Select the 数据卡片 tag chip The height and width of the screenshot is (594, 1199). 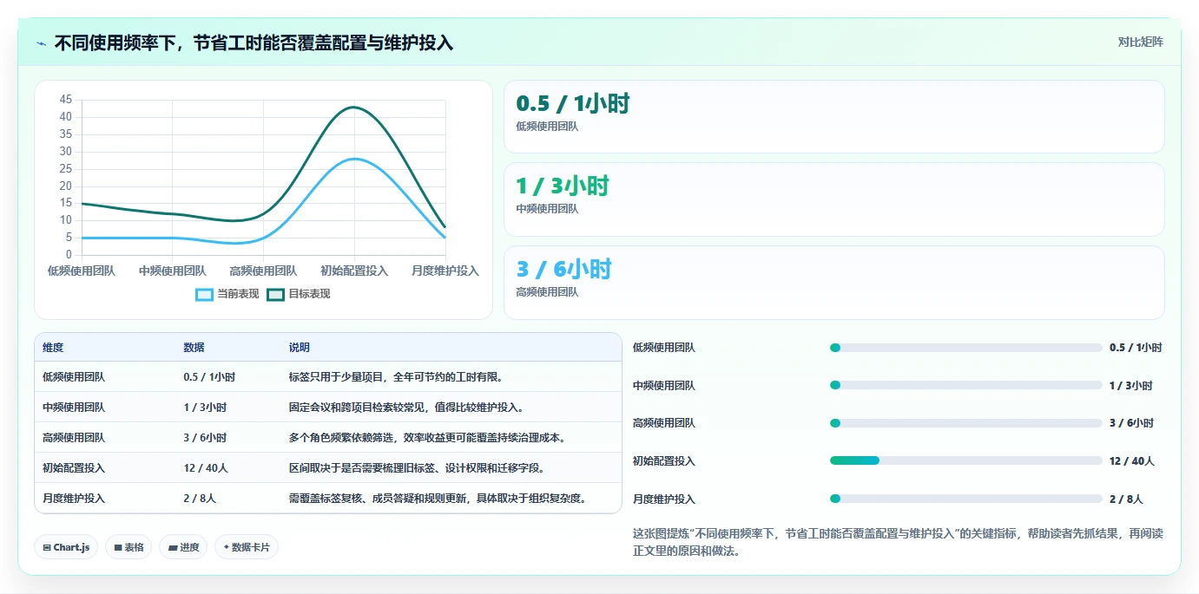pyautogui.click(x=247, y=547)
